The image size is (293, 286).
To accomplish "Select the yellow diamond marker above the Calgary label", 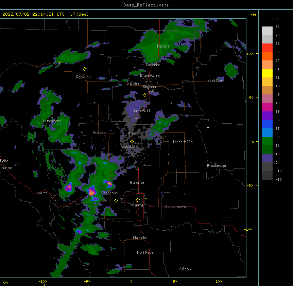I will pyautogui.click(x=138, y=200).
